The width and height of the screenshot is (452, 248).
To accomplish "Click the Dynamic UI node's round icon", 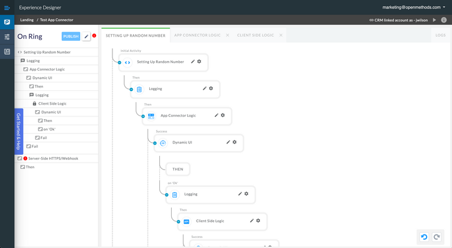I will 163,143.
